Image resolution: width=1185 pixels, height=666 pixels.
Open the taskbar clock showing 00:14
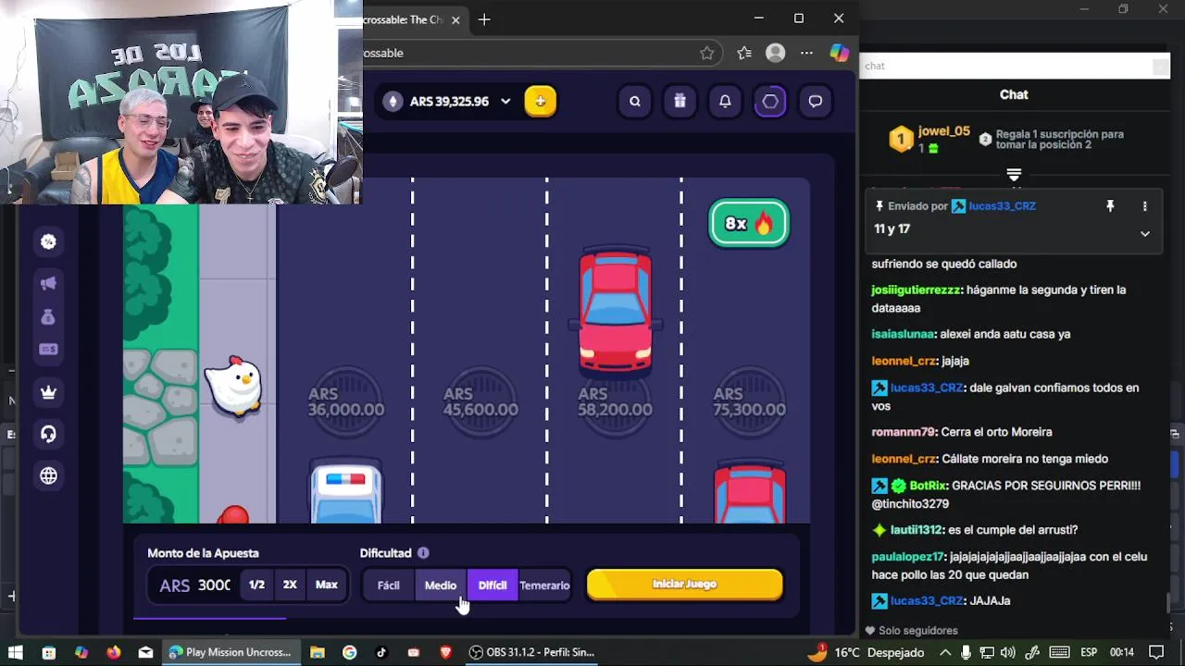[x=1122, y=652]
